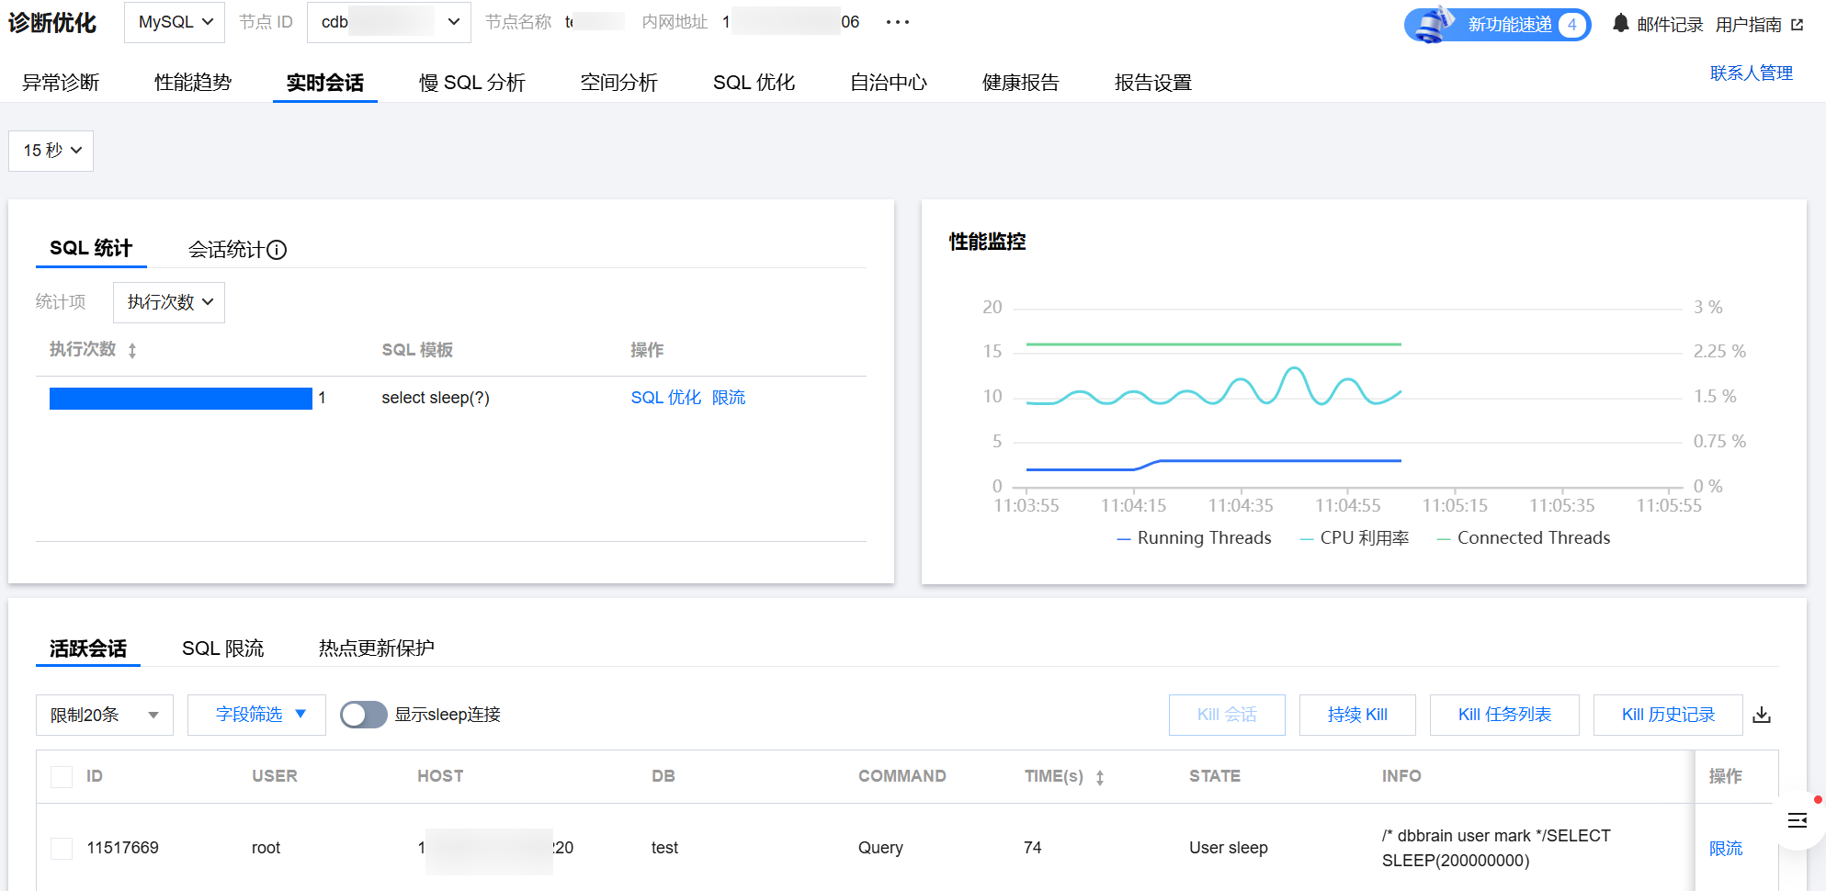
Task: Sort by 执行次数 column arrow icon
Action: (132, 350)
